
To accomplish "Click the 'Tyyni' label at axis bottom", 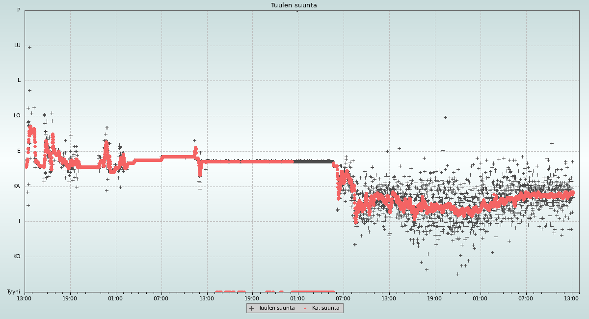I will 13,292.
